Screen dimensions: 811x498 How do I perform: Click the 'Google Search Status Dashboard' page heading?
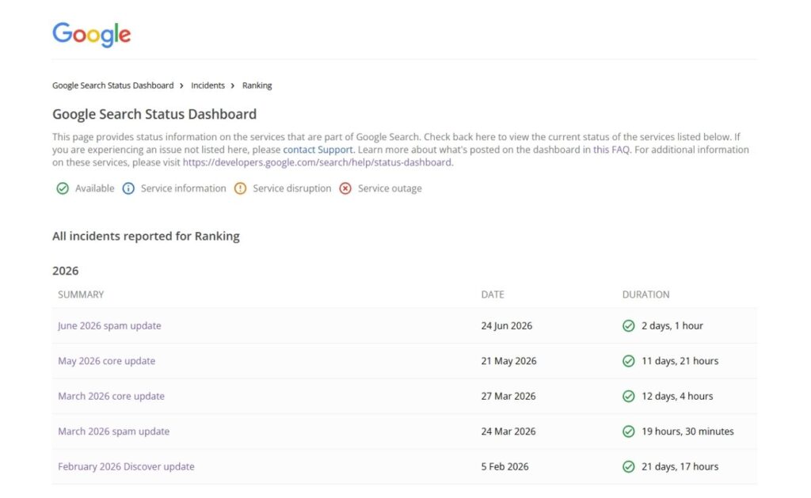pos(154,114)
